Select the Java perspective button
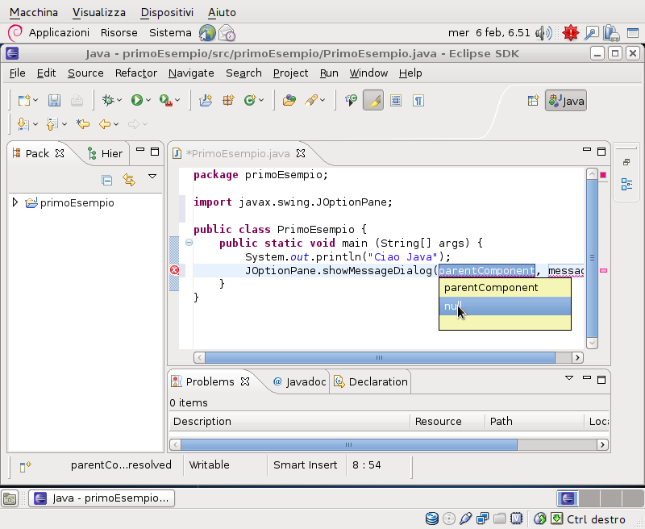Viewport: 645px width, 529px height. [566, 100]
